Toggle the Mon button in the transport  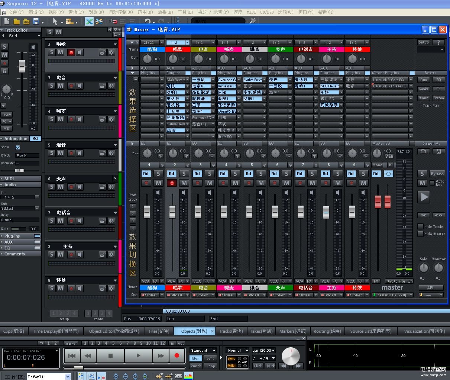tap(196, 358)
